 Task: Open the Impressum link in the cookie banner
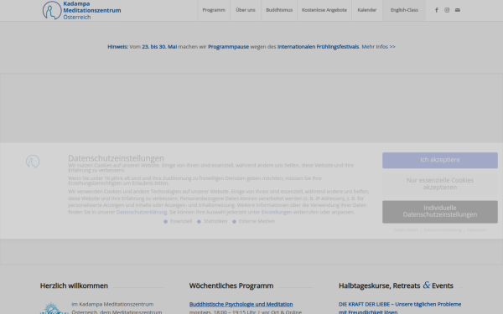[476, 230]
